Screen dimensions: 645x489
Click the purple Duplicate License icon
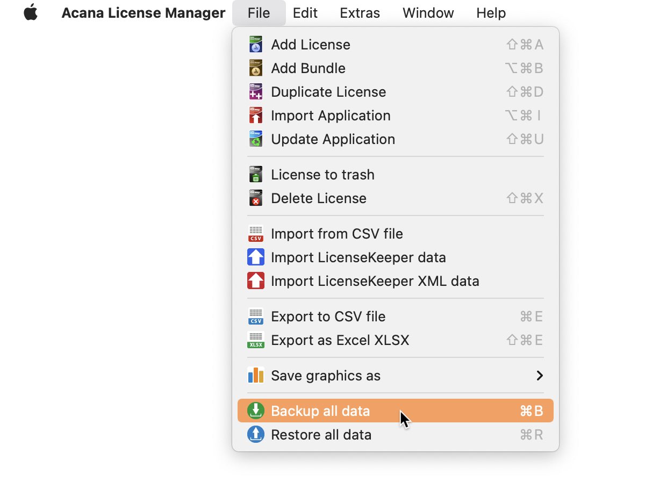[256, 92]
